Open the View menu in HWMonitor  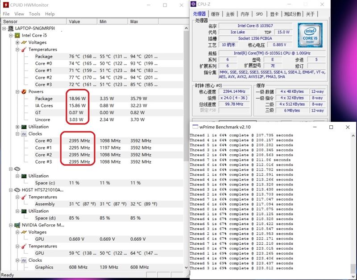click(19, 14)
